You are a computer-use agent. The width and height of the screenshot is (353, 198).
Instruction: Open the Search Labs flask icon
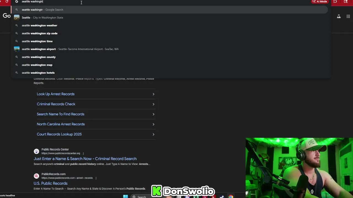coord(339,16)
